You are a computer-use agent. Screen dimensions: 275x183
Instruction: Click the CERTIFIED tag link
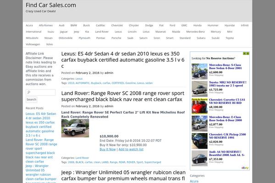pos(118,83)
